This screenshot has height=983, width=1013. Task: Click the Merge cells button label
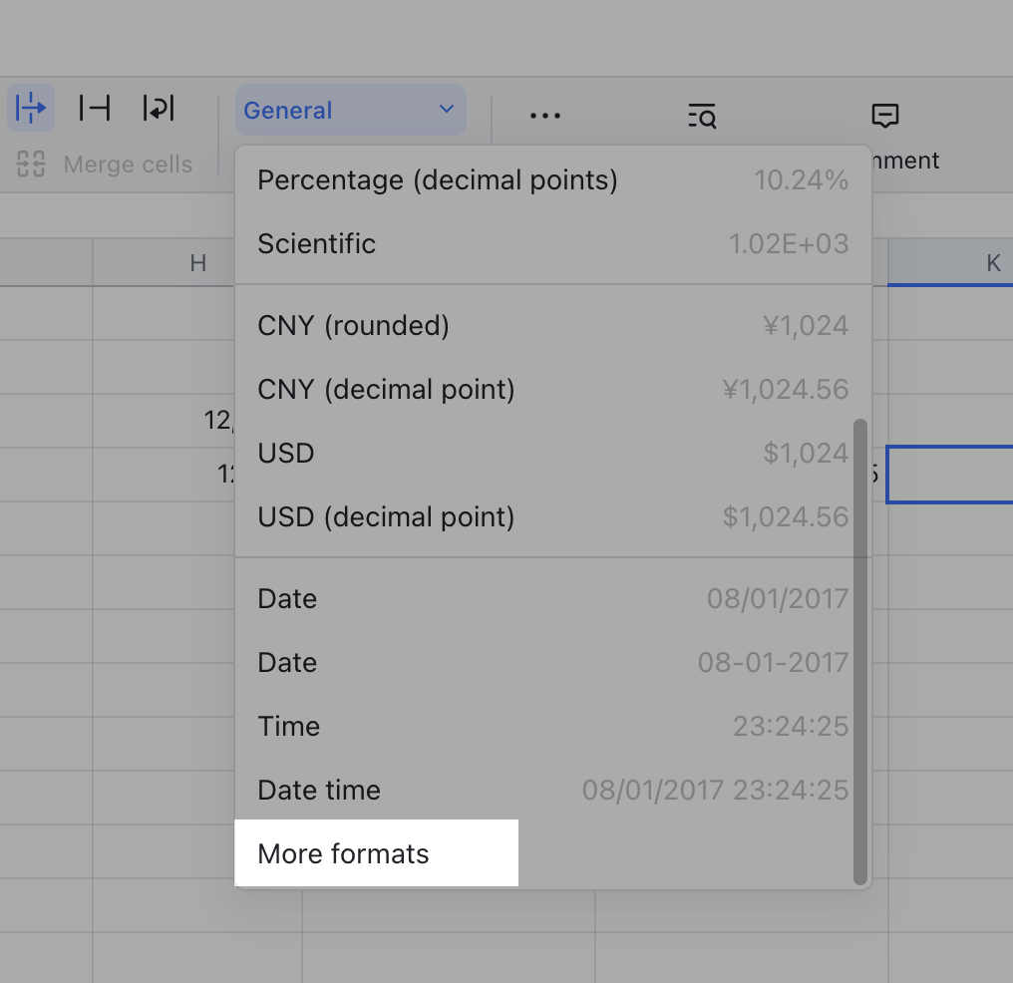(128, 164)
